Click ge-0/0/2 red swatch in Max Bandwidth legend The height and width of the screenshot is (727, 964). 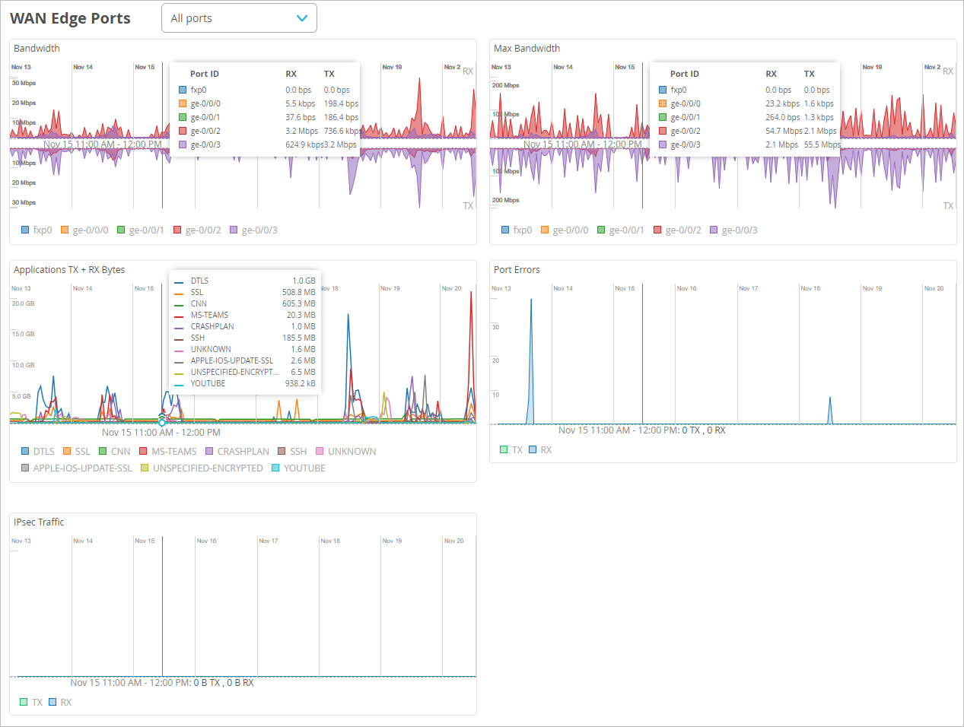[x=657, y=230]
